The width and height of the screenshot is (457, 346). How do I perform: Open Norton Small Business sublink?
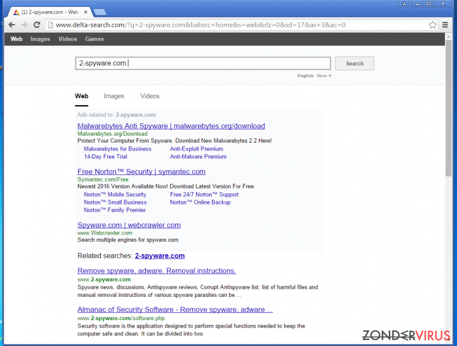click(115, 202)
